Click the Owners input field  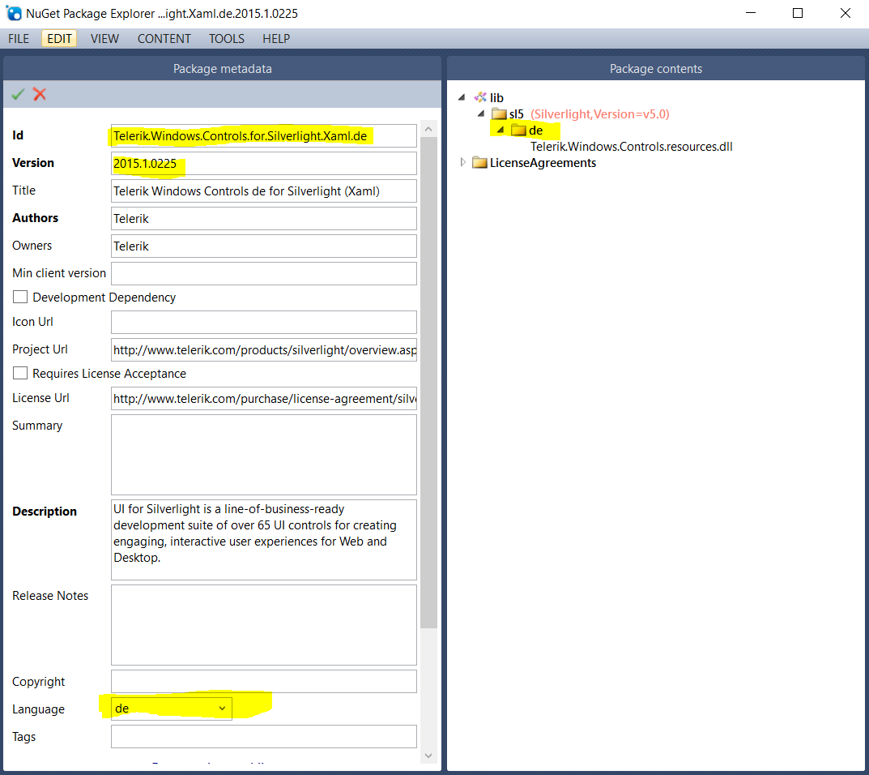point(264,246)
